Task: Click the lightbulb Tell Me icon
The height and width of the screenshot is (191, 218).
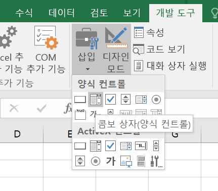Action: 214,13
